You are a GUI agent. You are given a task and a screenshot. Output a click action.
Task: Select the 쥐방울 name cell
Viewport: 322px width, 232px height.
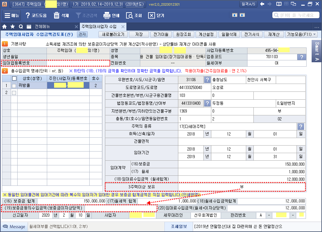[x=32, y=86]
